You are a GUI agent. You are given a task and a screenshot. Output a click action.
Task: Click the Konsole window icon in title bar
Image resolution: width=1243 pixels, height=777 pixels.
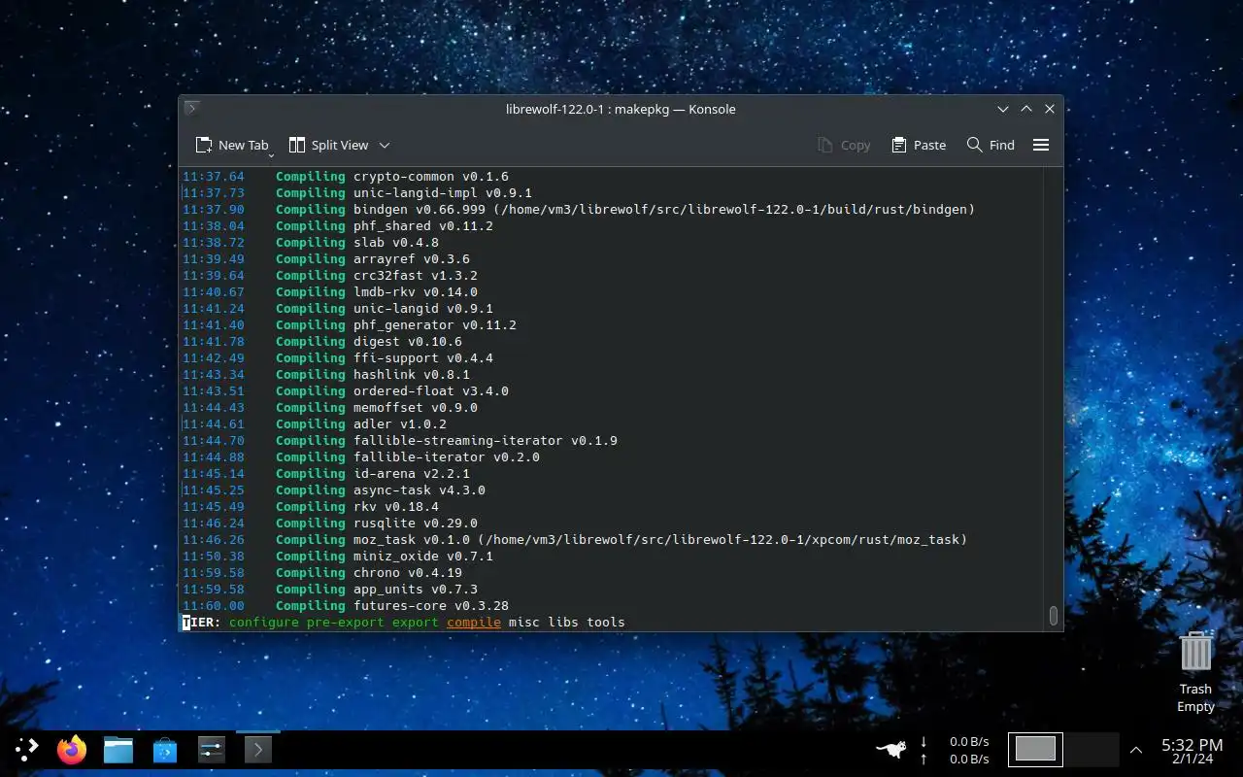pyautogui.click(x=192, y=108)
